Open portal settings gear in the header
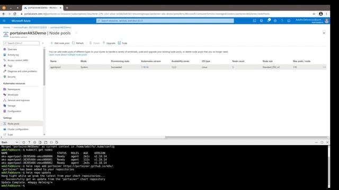The height and width of the screenshot is (190, 339). tap(275, 21)
